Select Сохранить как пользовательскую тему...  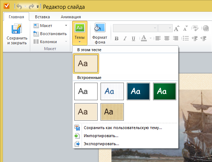pyautogui.click(x=123, y=128)
